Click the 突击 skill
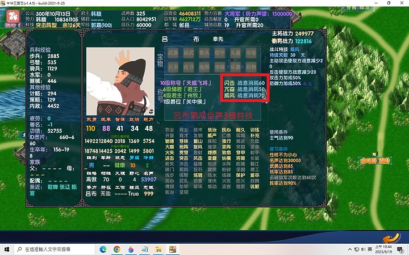Image resolution: width=409 pixels, height=255 pixels. coord(183,158)
